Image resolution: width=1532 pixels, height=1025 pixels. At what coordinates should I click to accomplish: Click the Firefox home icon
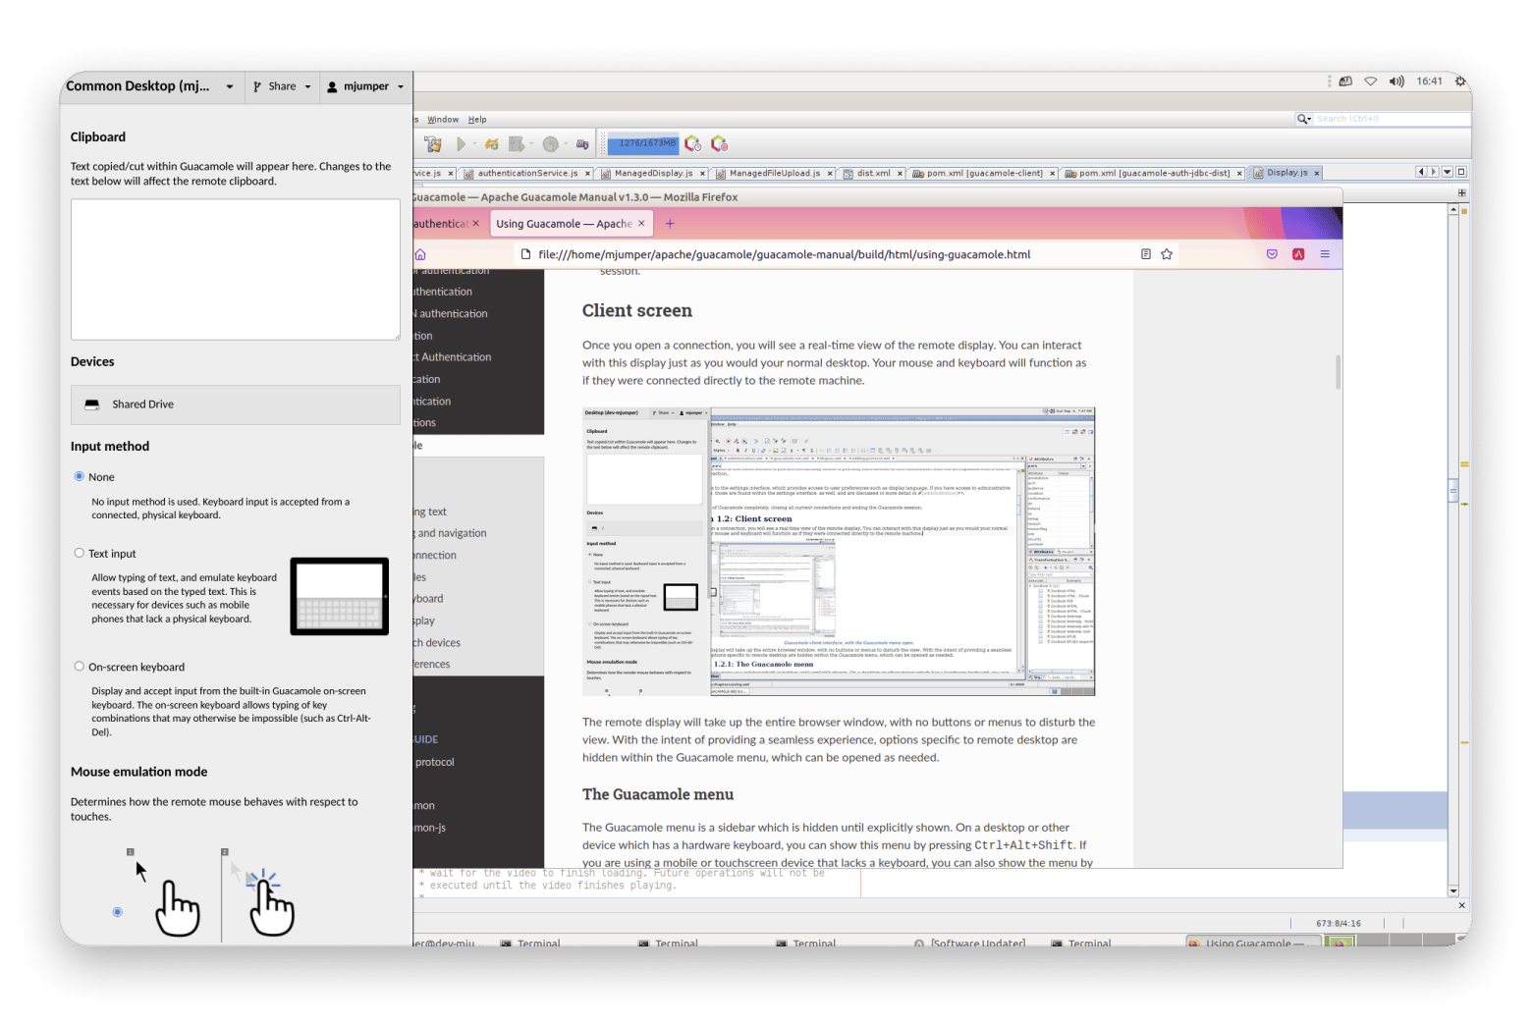[x=421, y=254]
